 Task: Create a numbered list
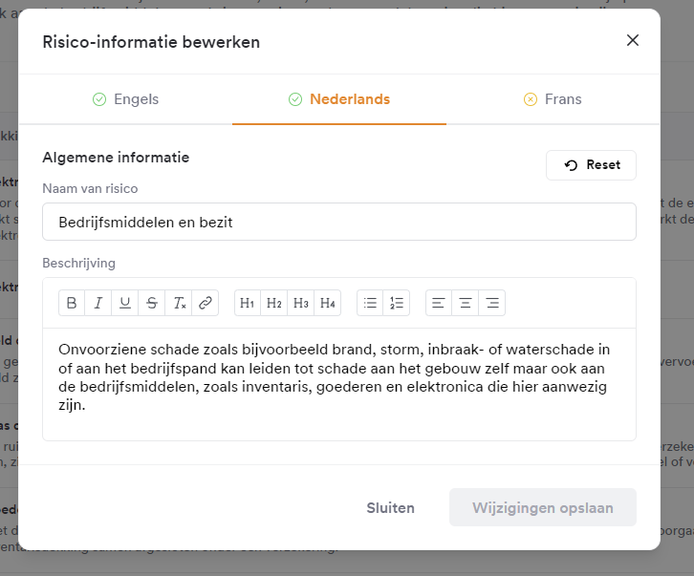point(397,303)
